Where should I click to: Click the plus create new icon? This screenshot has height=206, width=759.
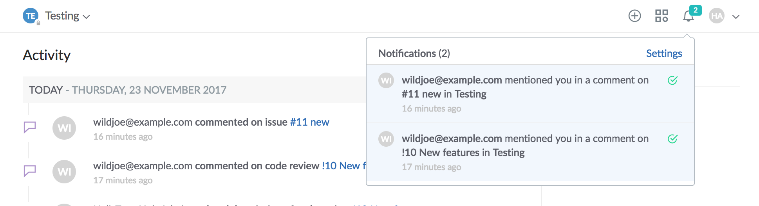coord(634,16)
